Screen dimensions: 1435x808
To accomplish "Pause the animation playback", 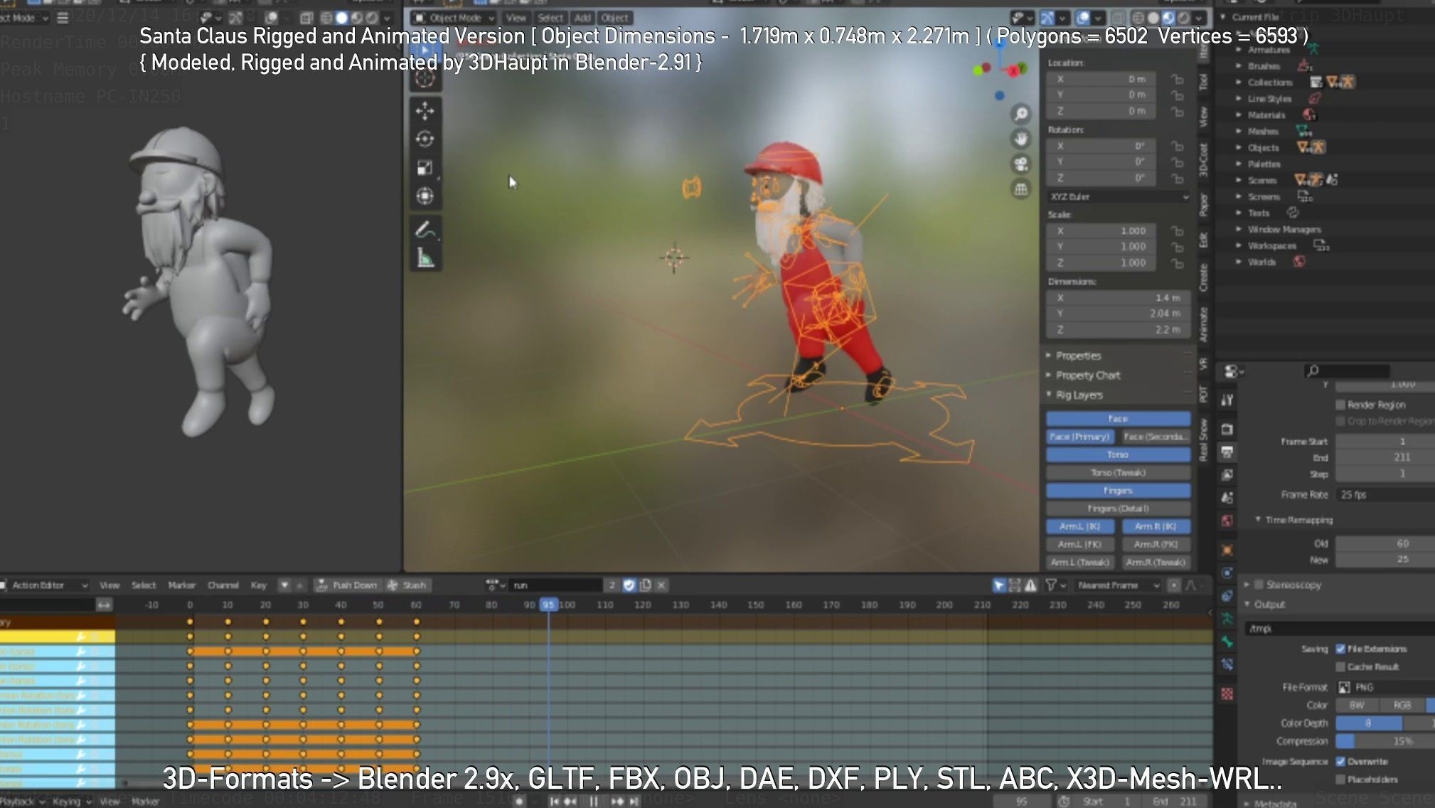I will click(593, 802).
